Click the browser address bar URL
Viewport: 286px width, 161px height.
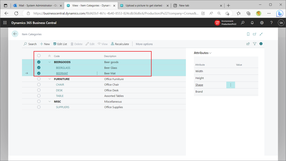[116, 13]
